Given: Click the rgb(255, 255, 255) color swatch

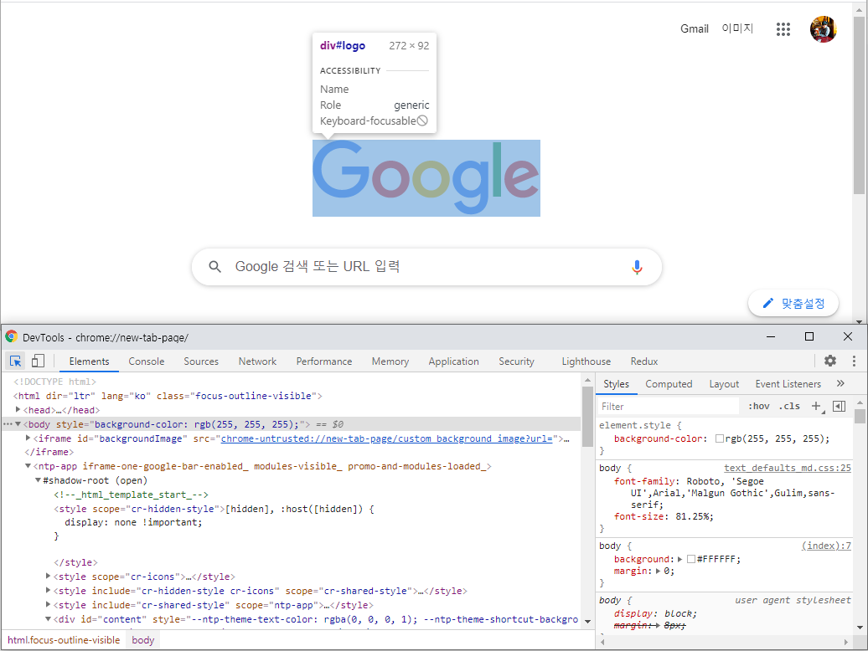Looking at the screenshot, I should (x=720, y=438).
